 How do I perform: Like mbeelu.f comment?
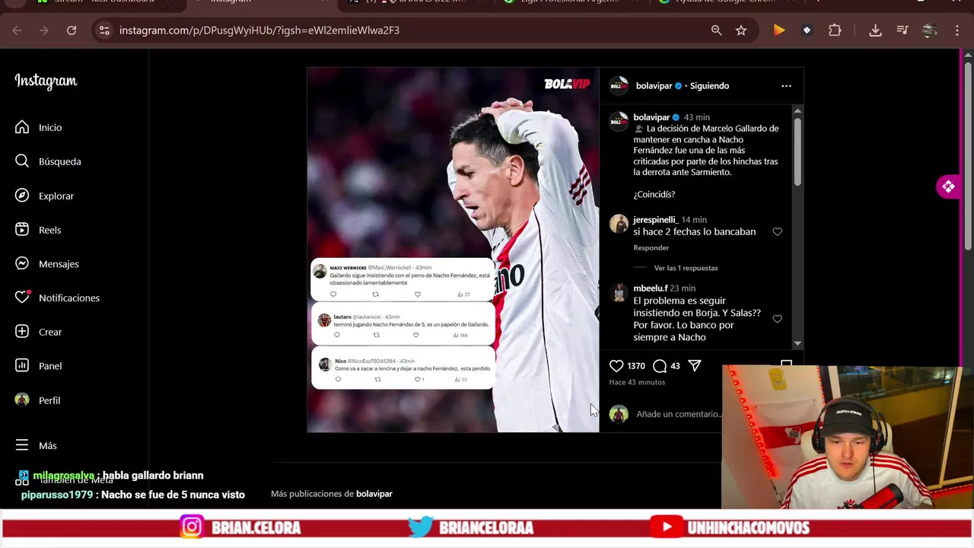[x=777, y=319]
